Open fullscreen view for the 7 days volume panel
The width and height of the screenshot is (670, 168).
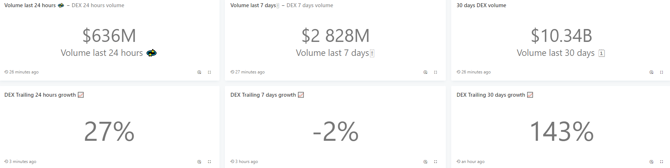pos(435,72)
